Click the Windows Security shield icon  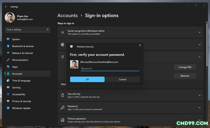(x=71, y=47)
